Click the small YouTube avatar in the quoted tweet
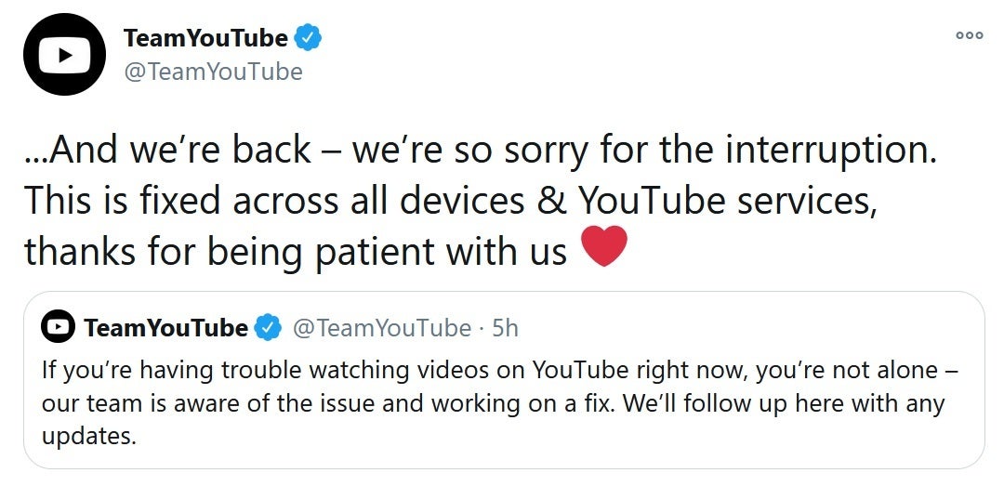This screenshot has width=1004, height=486. click(59, 327)
